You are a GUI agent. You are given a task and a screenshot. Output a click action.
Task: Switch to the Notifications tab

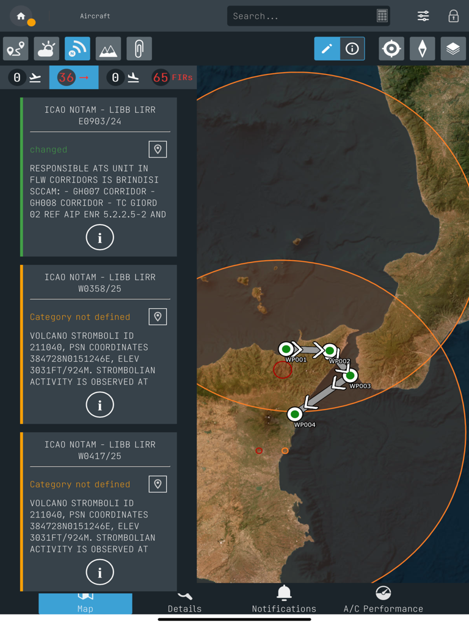284,599
